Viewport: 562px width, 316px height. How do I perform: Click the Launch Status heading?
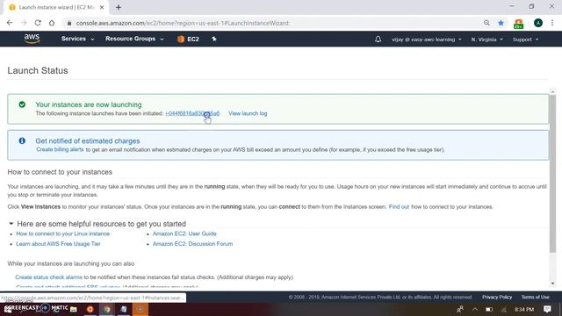click(38, 70)
